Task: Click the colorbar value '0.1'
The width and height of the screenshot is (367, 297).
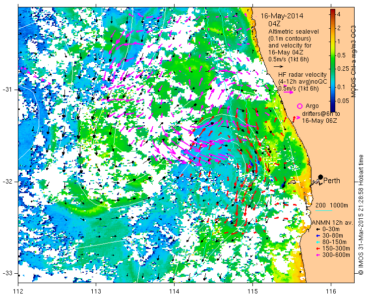Action: pyautogui.click(x=341, y=87)
